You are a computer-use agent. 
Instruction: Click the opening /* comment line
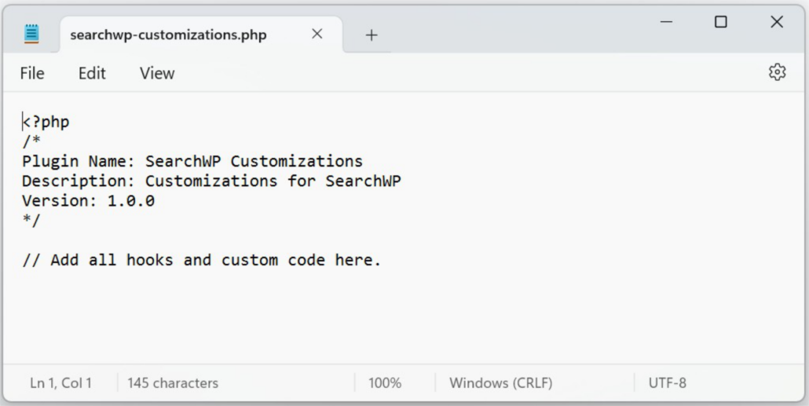31,141
